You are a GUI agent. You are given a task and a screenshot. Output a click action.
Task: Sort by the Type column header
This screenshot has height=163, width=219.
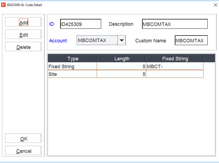point(72,59)
